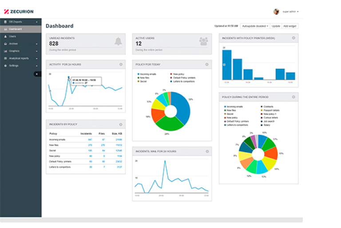Click the Zecurion logo

click(19, 12)
